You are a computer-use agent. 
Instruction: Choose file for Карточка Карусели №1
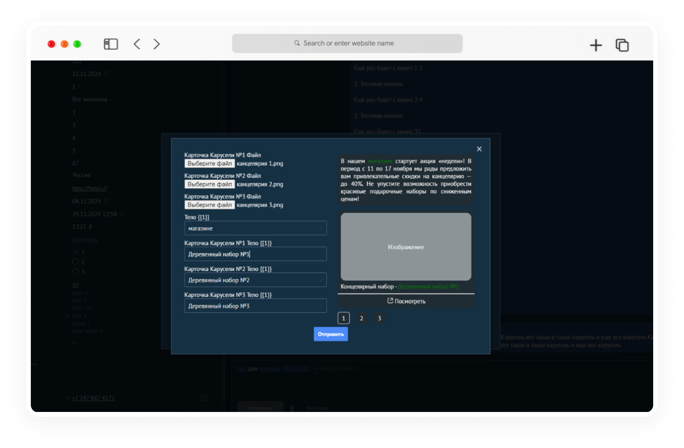tap(210, 164)
